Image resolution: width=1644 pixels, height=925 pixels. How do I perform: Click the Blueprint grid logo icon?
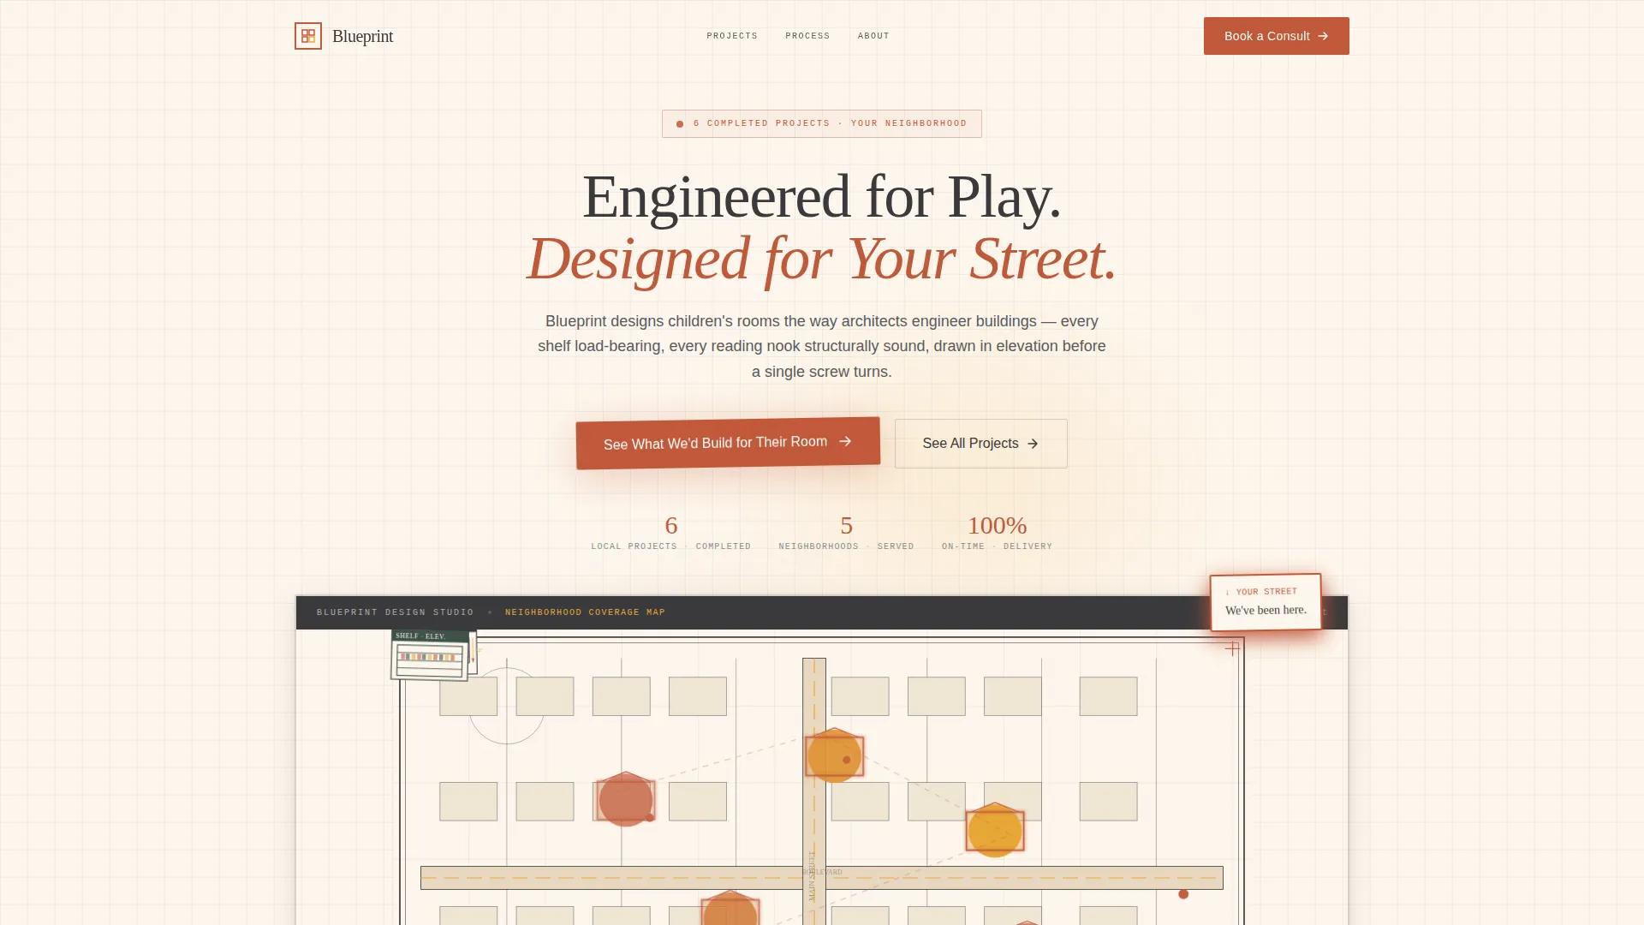pos(308,36)
